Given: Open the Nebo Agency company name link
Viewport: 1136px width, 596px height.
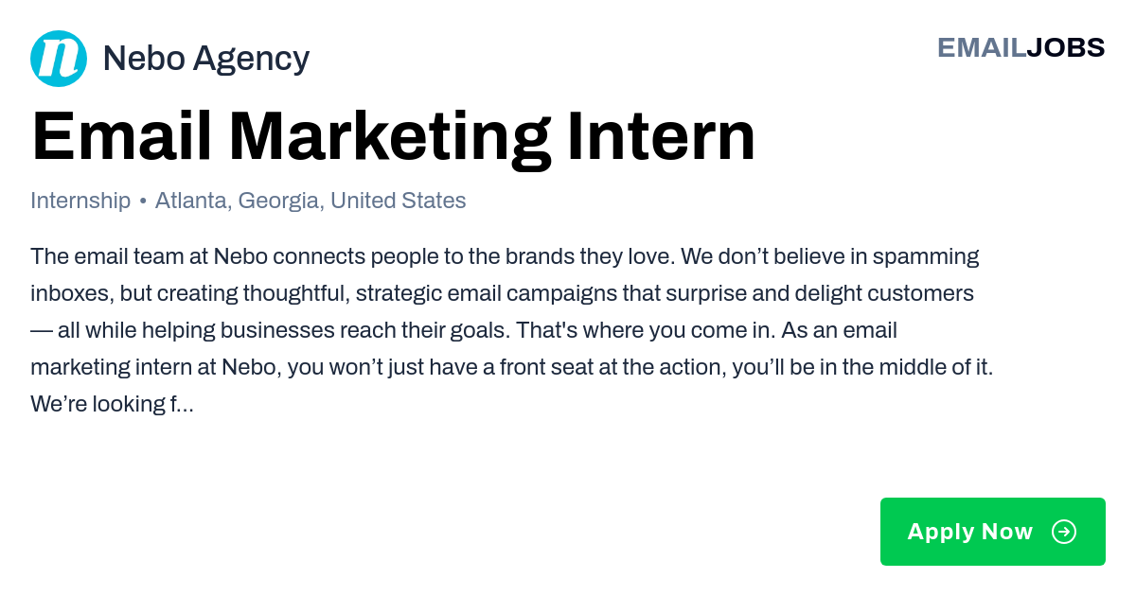Looking at the screenshot, I should pos(205,59).
